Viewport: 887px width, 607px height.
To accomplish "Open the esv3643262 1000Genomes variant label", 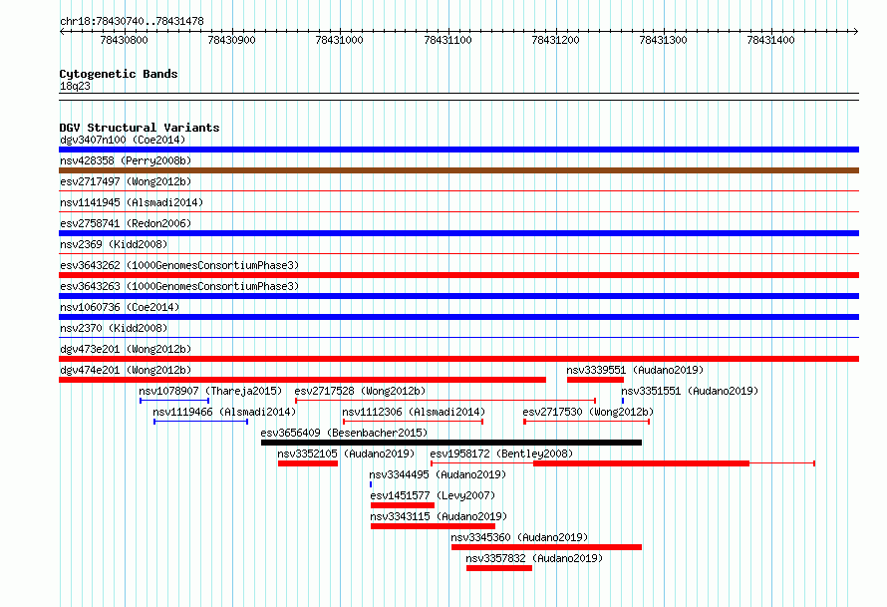I will pos(179,265).
